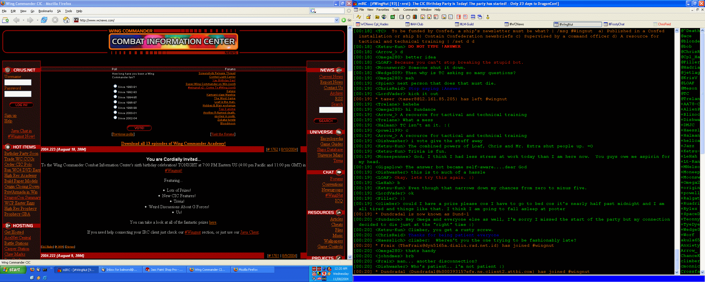Expand the URL address bar dropdown
Image resolution: width=705 pixels, height=282 pixels.
[x=336, y=20]
